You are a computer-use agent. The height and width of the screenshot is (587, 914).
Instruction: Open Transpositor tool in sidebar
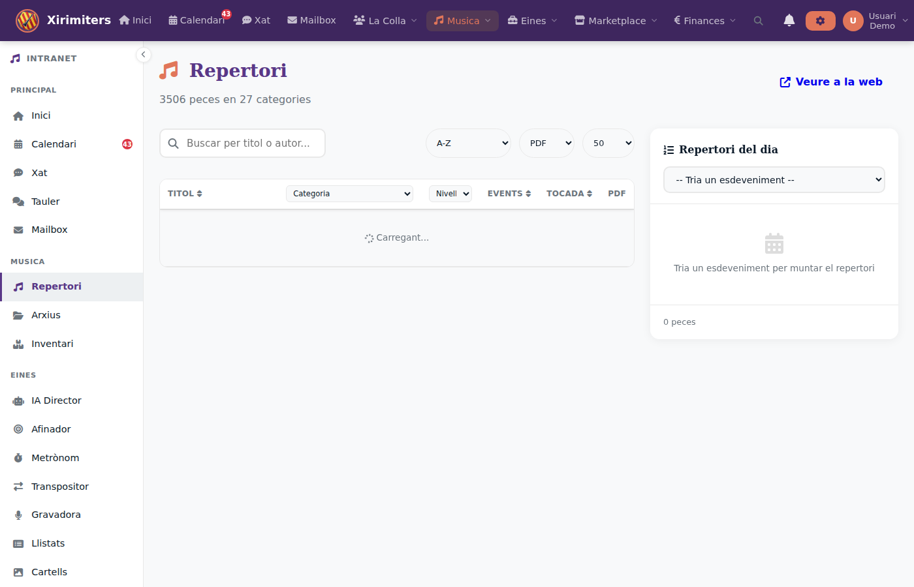pyautogui.click(x=59, y=487)
